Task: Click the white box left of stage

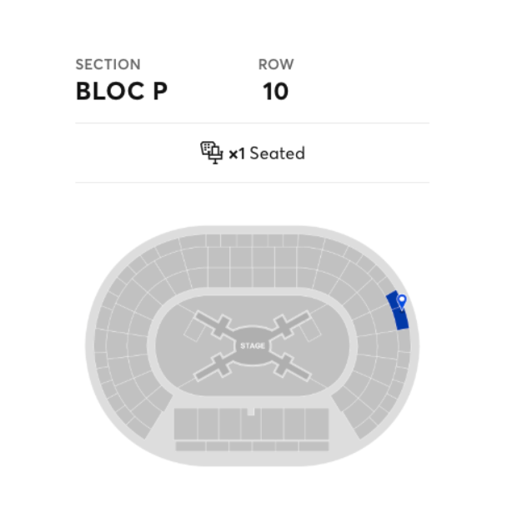Action: coord(193,329)
